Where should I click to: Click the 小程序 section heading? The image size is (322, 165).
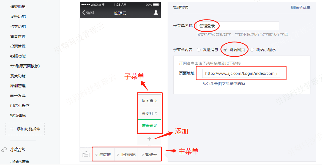(18, 150)
